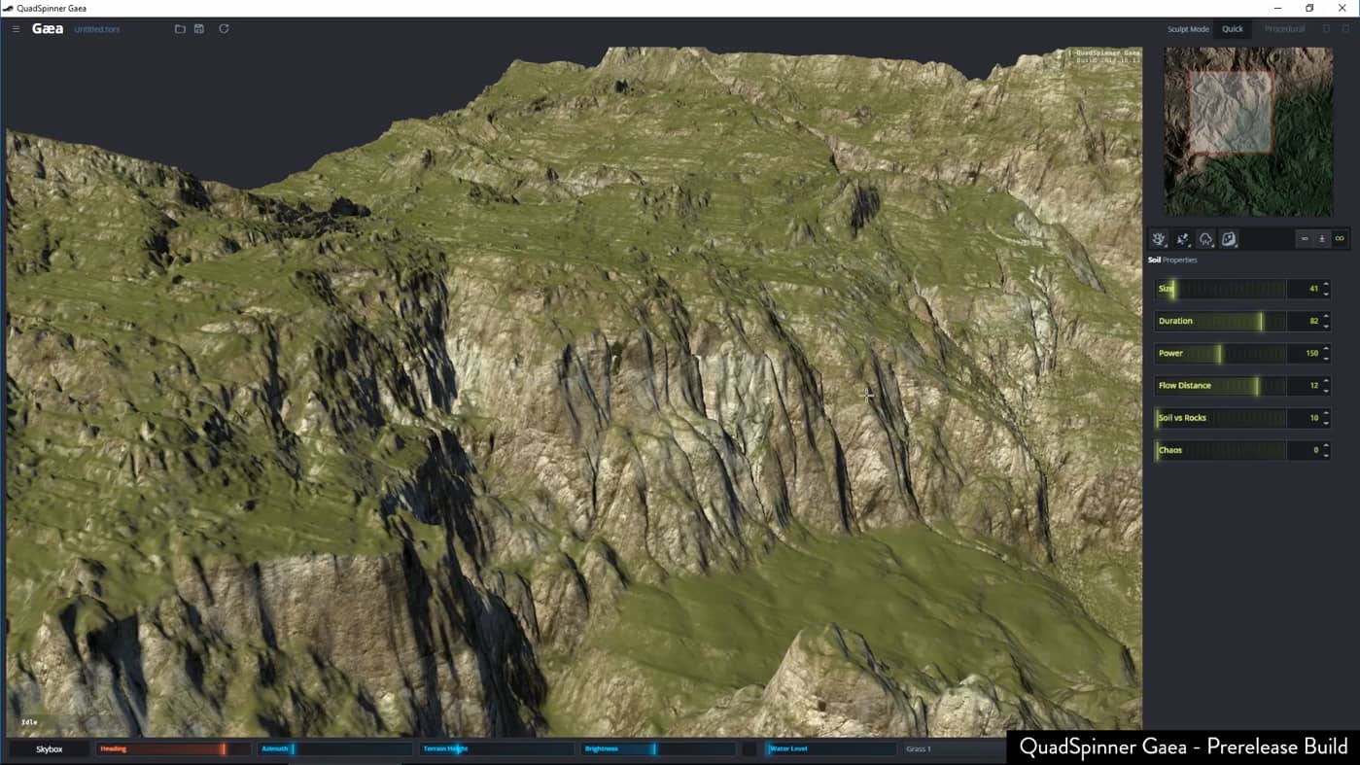Toggle the minus brush mode button
Screen dimensions: 1360x765
pyautogui.click(x=1305, y=239)
